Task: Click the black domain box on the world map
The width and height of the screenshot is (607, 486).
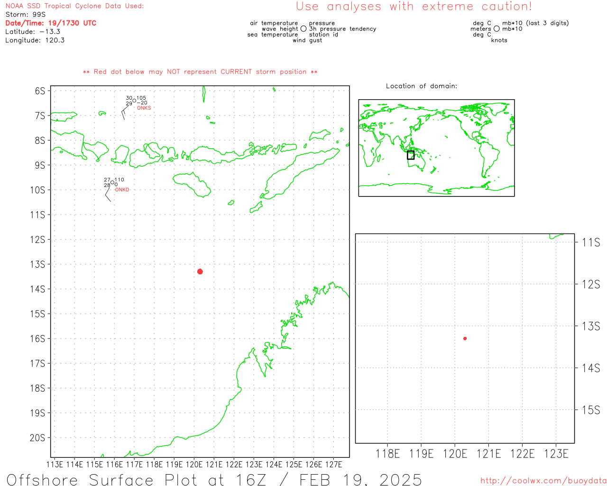Action: [x=411, y=155]
